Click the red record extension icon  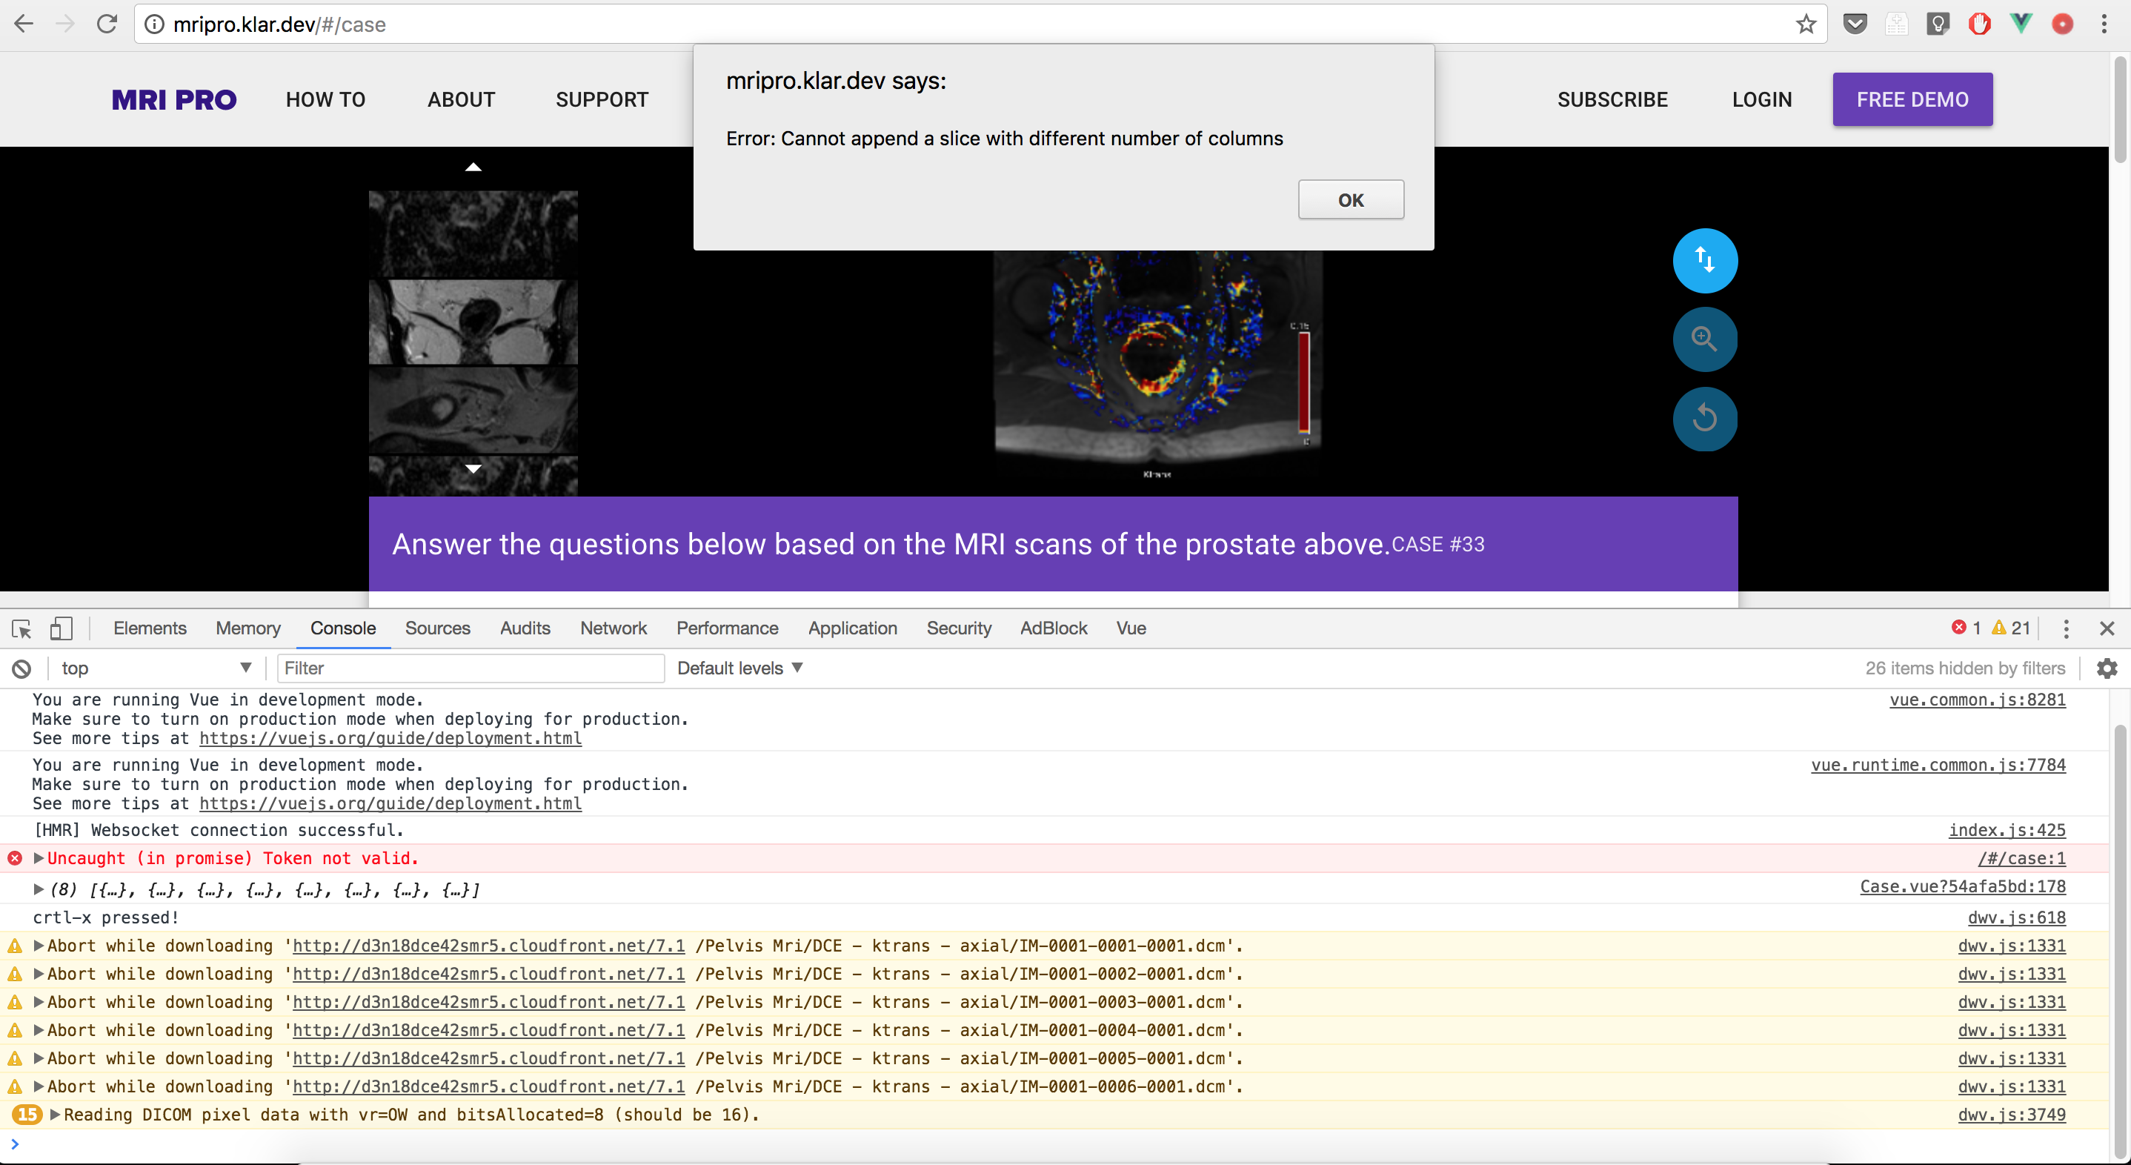click(2062, 24)
